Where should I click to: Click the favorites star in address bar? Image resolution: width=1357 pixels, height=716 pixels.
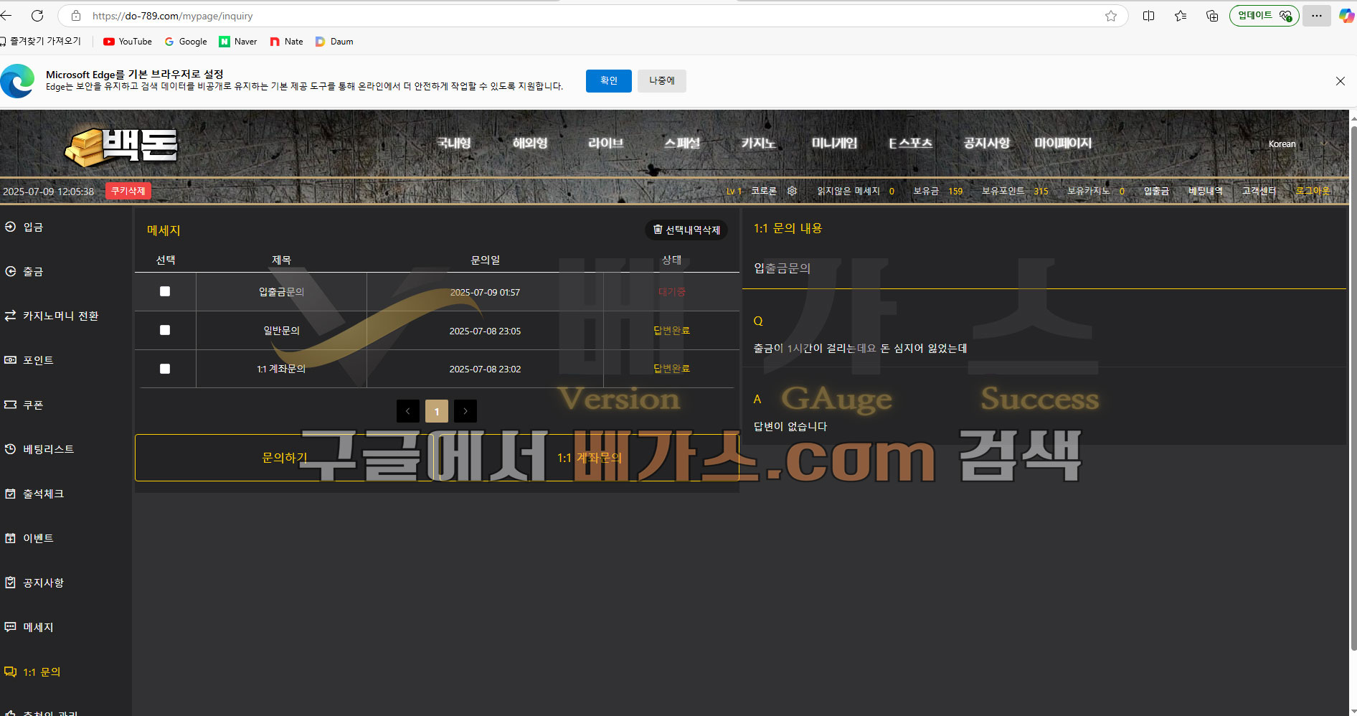(1111, 16)
